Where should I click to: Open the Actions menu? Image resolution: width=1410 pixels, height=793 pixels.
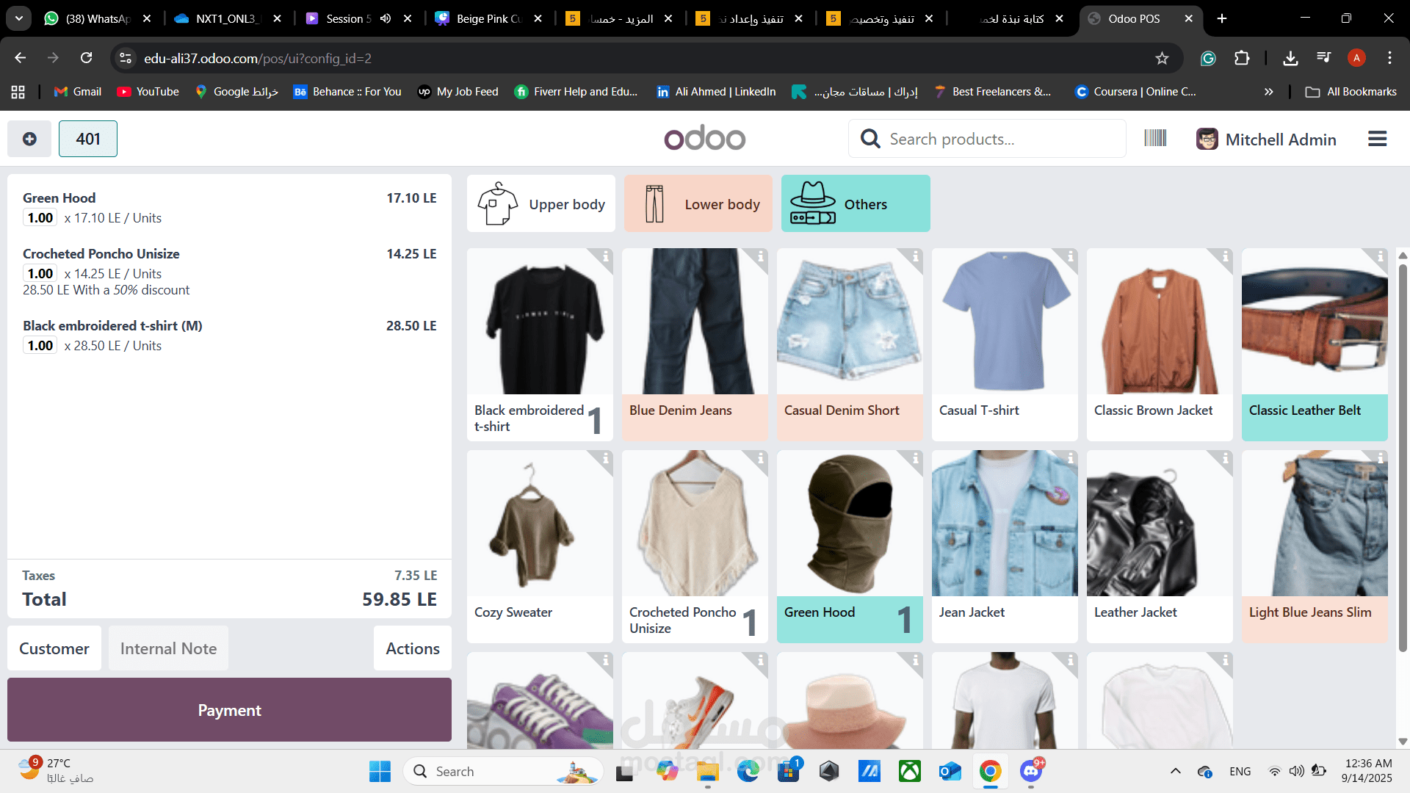pos(413,648)
